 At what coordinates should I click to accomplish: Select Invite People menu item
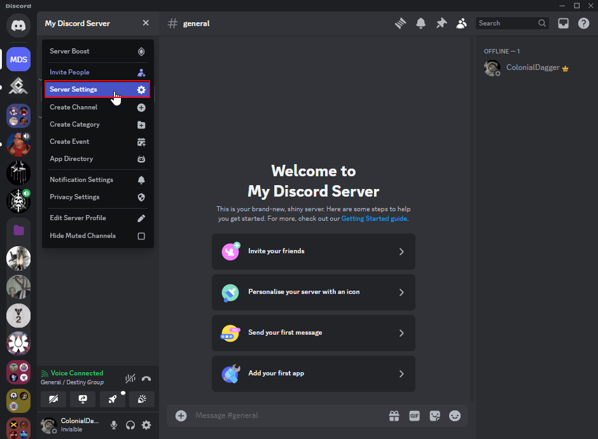tap(97, 72)
